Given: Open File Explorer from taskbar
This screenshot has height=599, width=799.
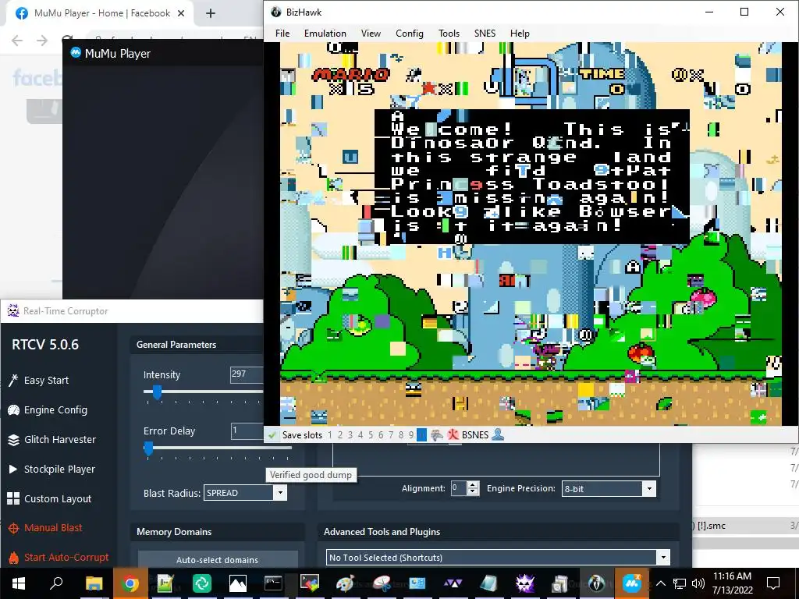Looking at the screenshot, I should [x=94, y=583].
